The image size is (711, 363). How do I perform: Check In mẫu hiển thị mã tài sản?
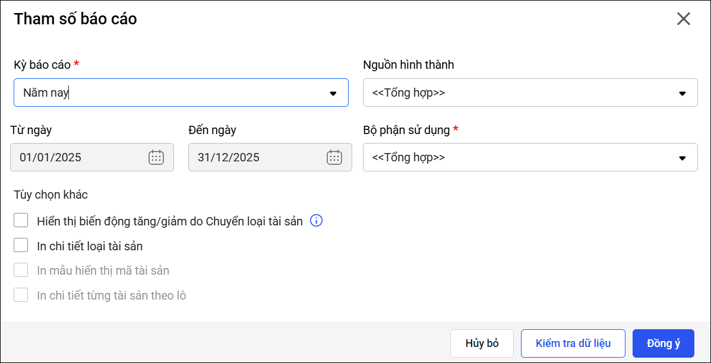coord(21,270)
